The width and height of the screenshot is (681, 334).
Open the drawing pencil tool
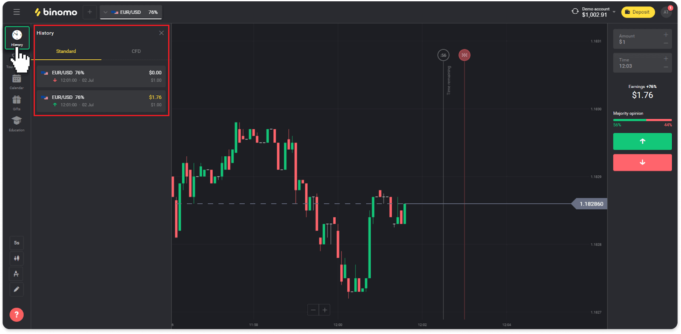(x=17, y=289)
